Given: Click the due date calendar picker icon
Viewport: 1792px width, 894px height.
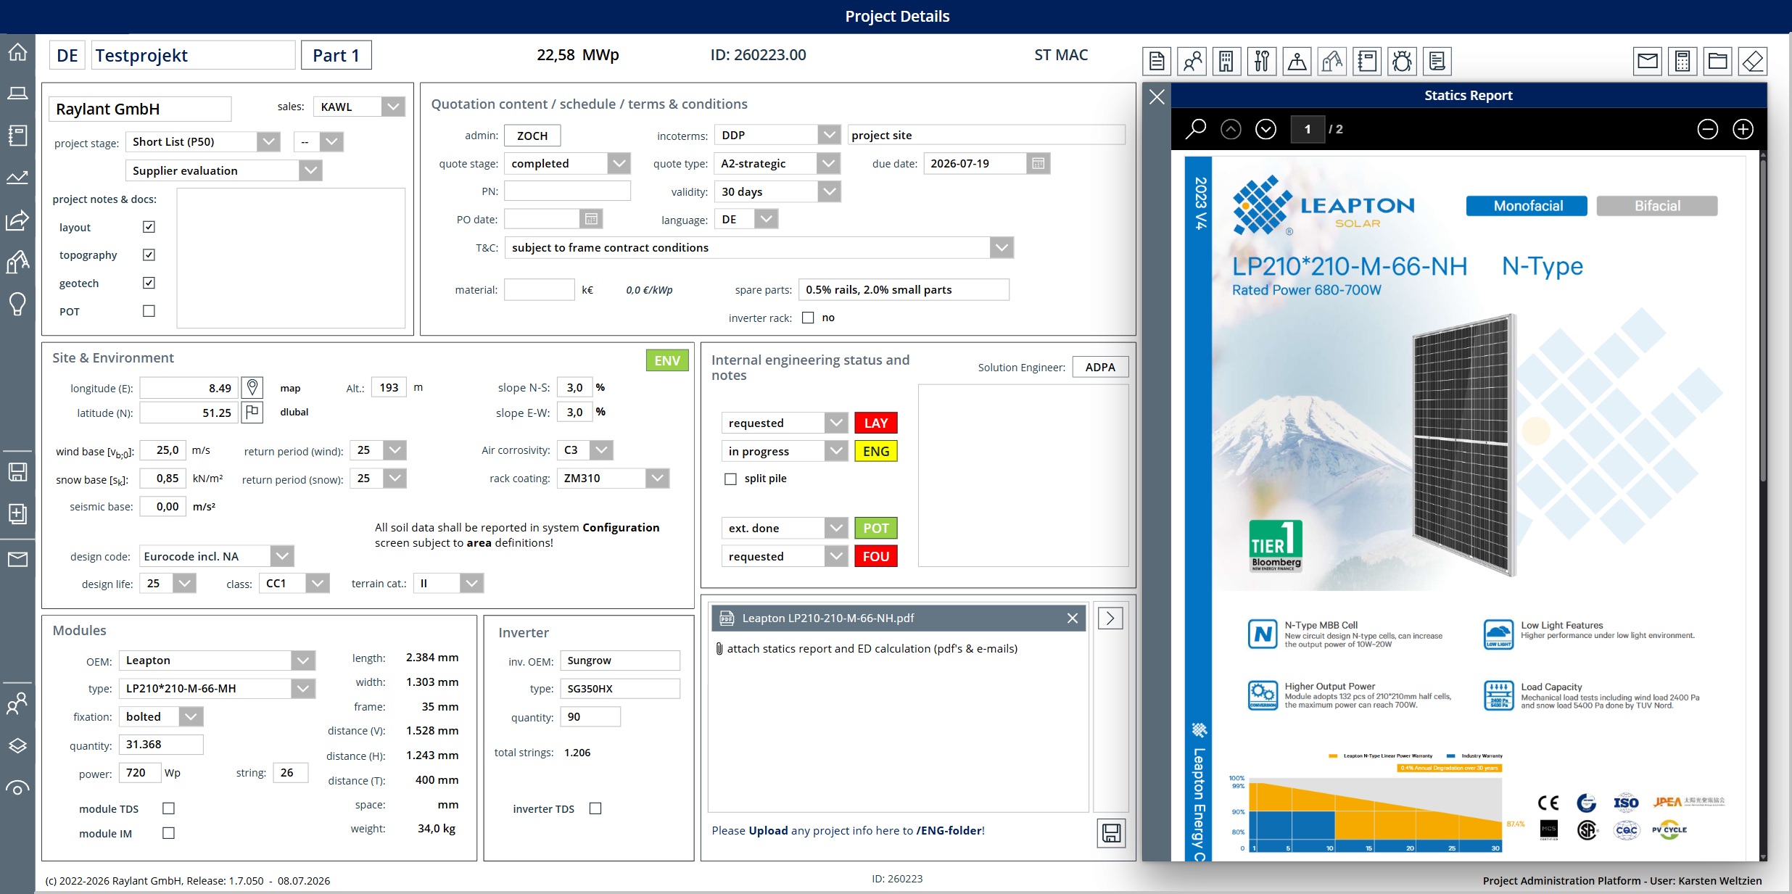Looking at the screenshot, I should (1038, 164).
